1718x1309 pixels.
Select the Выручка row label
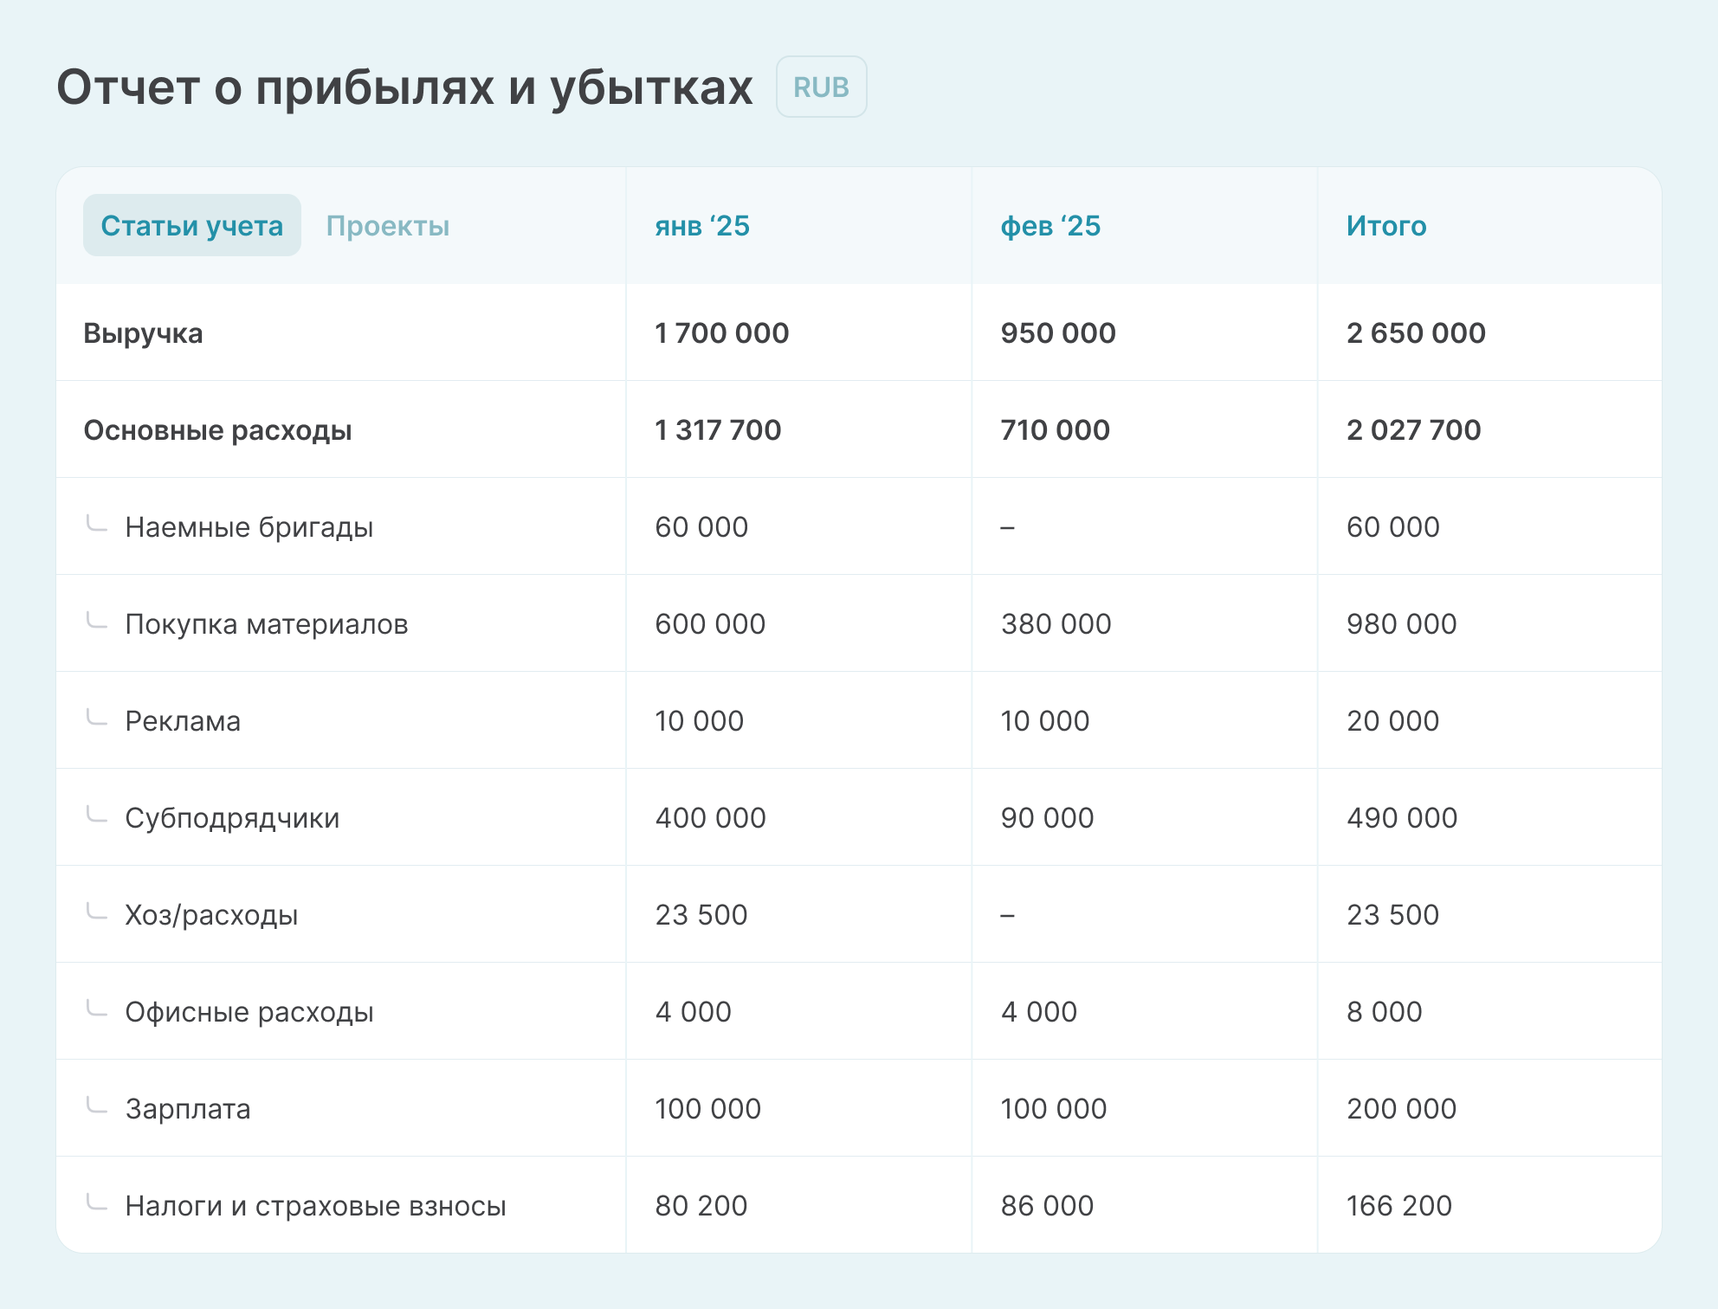pyautogui.click(x=143, y=333)
